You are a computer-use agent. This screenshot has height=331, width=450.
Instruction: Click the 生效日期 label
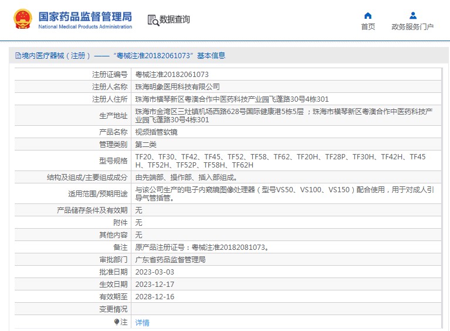click(x=113, y=285)
